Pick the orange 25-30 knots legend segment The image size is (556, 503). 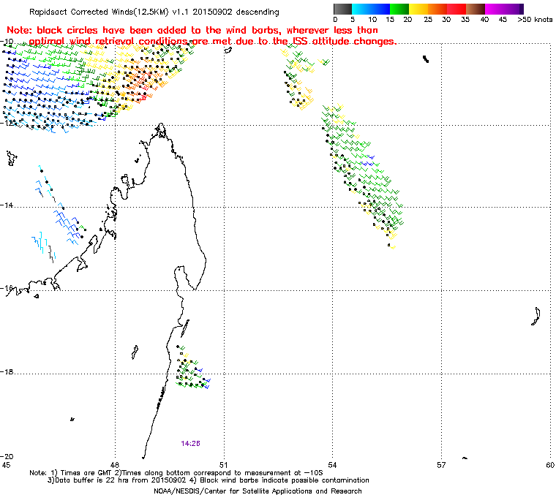tap(437, 9)
